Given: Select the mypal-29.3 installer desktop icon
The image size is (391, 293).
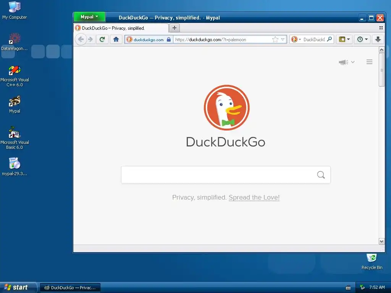Looking at the screenshot, I should [15, 166].
